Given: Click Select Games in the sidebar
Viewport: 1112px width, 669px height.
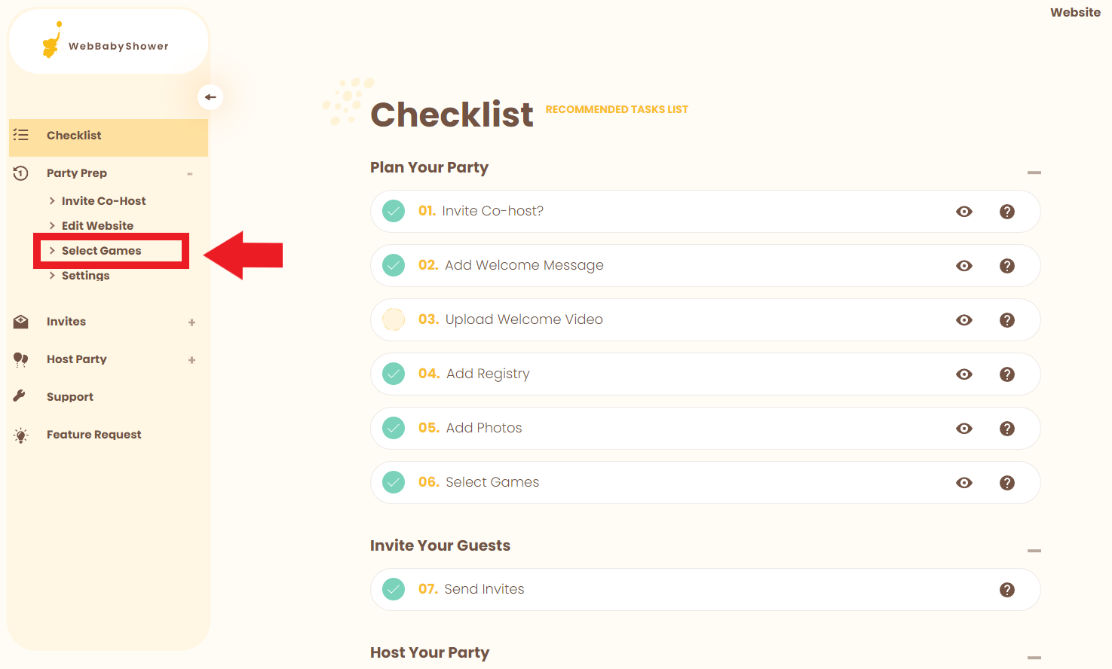Looking at the screenshot, I should (101, 251).
